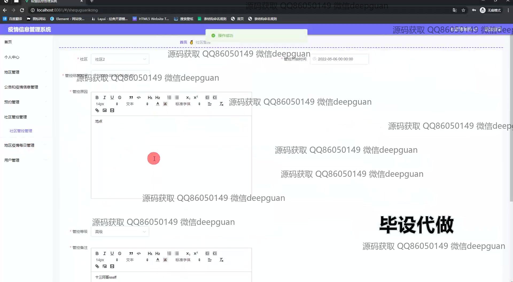Collapse 社区管控管理 sidebar menu
Screen dimensions: 513x282
[x=26, y=117]
